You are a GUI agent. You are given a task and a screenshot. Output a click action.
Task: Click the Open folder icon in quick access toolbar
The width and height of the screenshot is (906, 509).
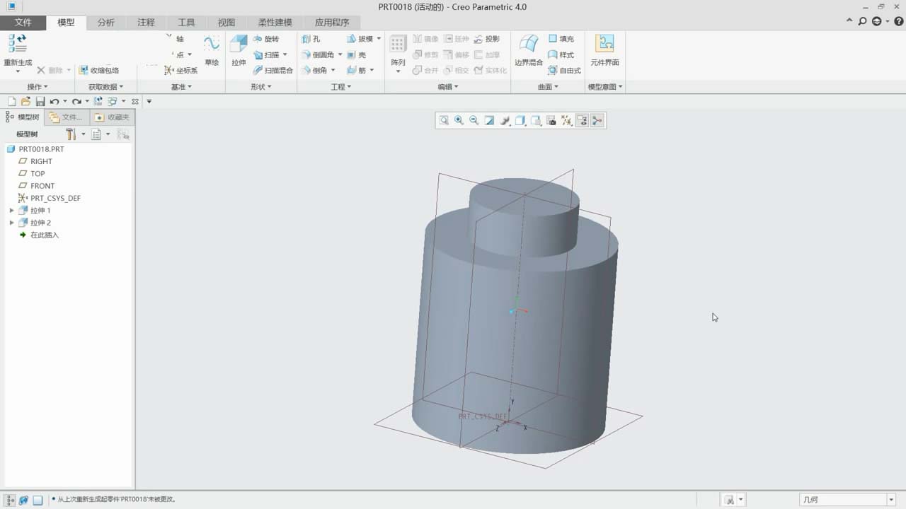(x=25, y=102)
